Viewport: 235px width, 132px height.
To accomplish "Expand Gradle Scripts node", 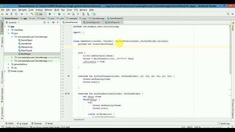I will point(5,71).
